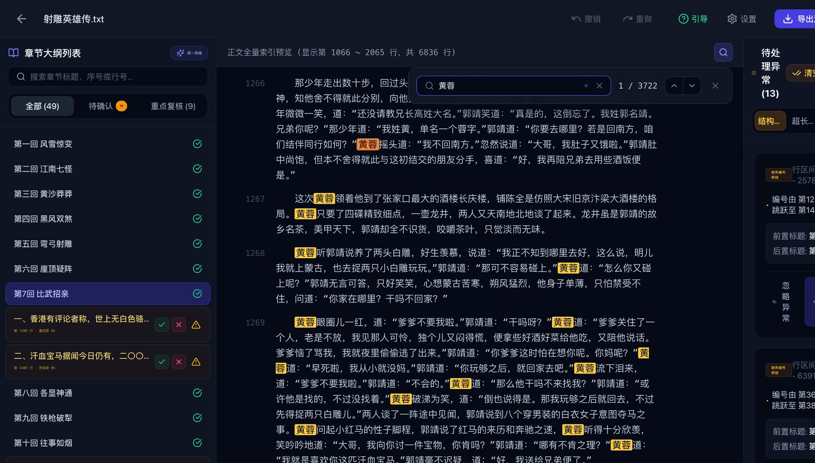Click the 导出 export button
Screen dimensions: 815x463
[795, 19]
